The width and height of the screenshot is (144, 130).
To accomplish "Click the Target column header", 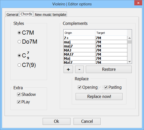I will point(111,33).
